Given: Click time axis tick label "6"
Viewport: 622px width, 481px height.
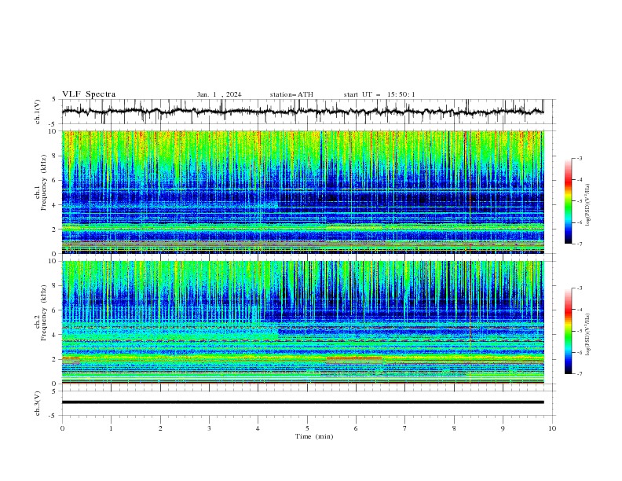Looking at the screenshot, I should click(356, 428).
